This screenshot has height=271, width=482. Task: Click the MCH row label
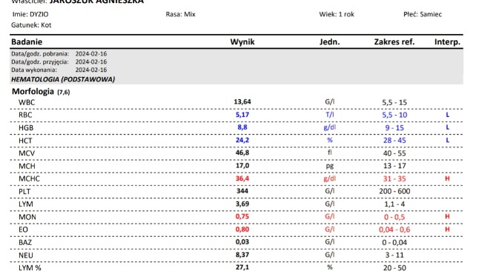pyautogui.click(x=27, y=167)
